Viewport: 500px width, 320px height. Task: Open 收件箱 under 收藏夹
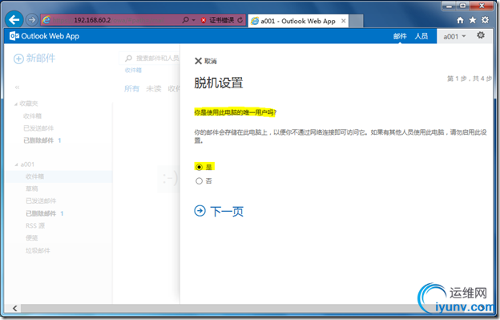32,115
